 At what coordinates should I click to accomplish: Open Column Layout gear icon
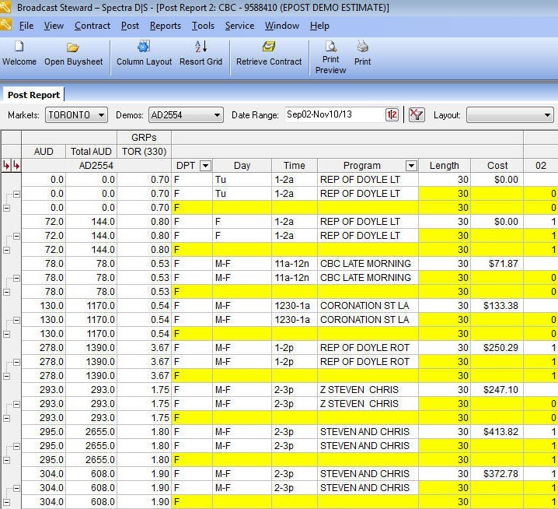(144, 47)
